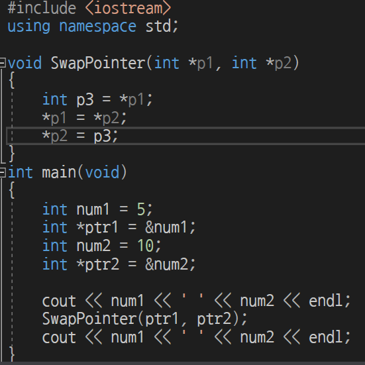Screen dimensions: 365x365
Task: Click the highlighted '*p2 = p3;' line
Action: pos(185,136)
